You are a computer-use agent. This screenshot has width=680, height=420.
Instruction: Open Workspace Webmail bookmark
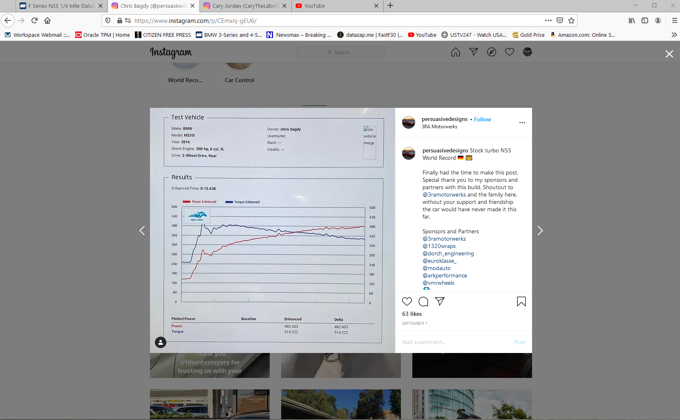(37, 35)
